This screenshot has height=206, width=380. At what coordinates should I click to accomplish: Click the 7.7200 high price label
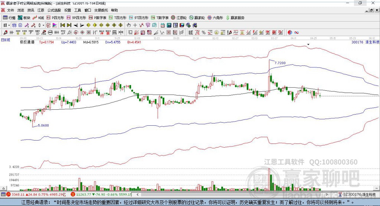pyautogui.click(x=280, y=63)
